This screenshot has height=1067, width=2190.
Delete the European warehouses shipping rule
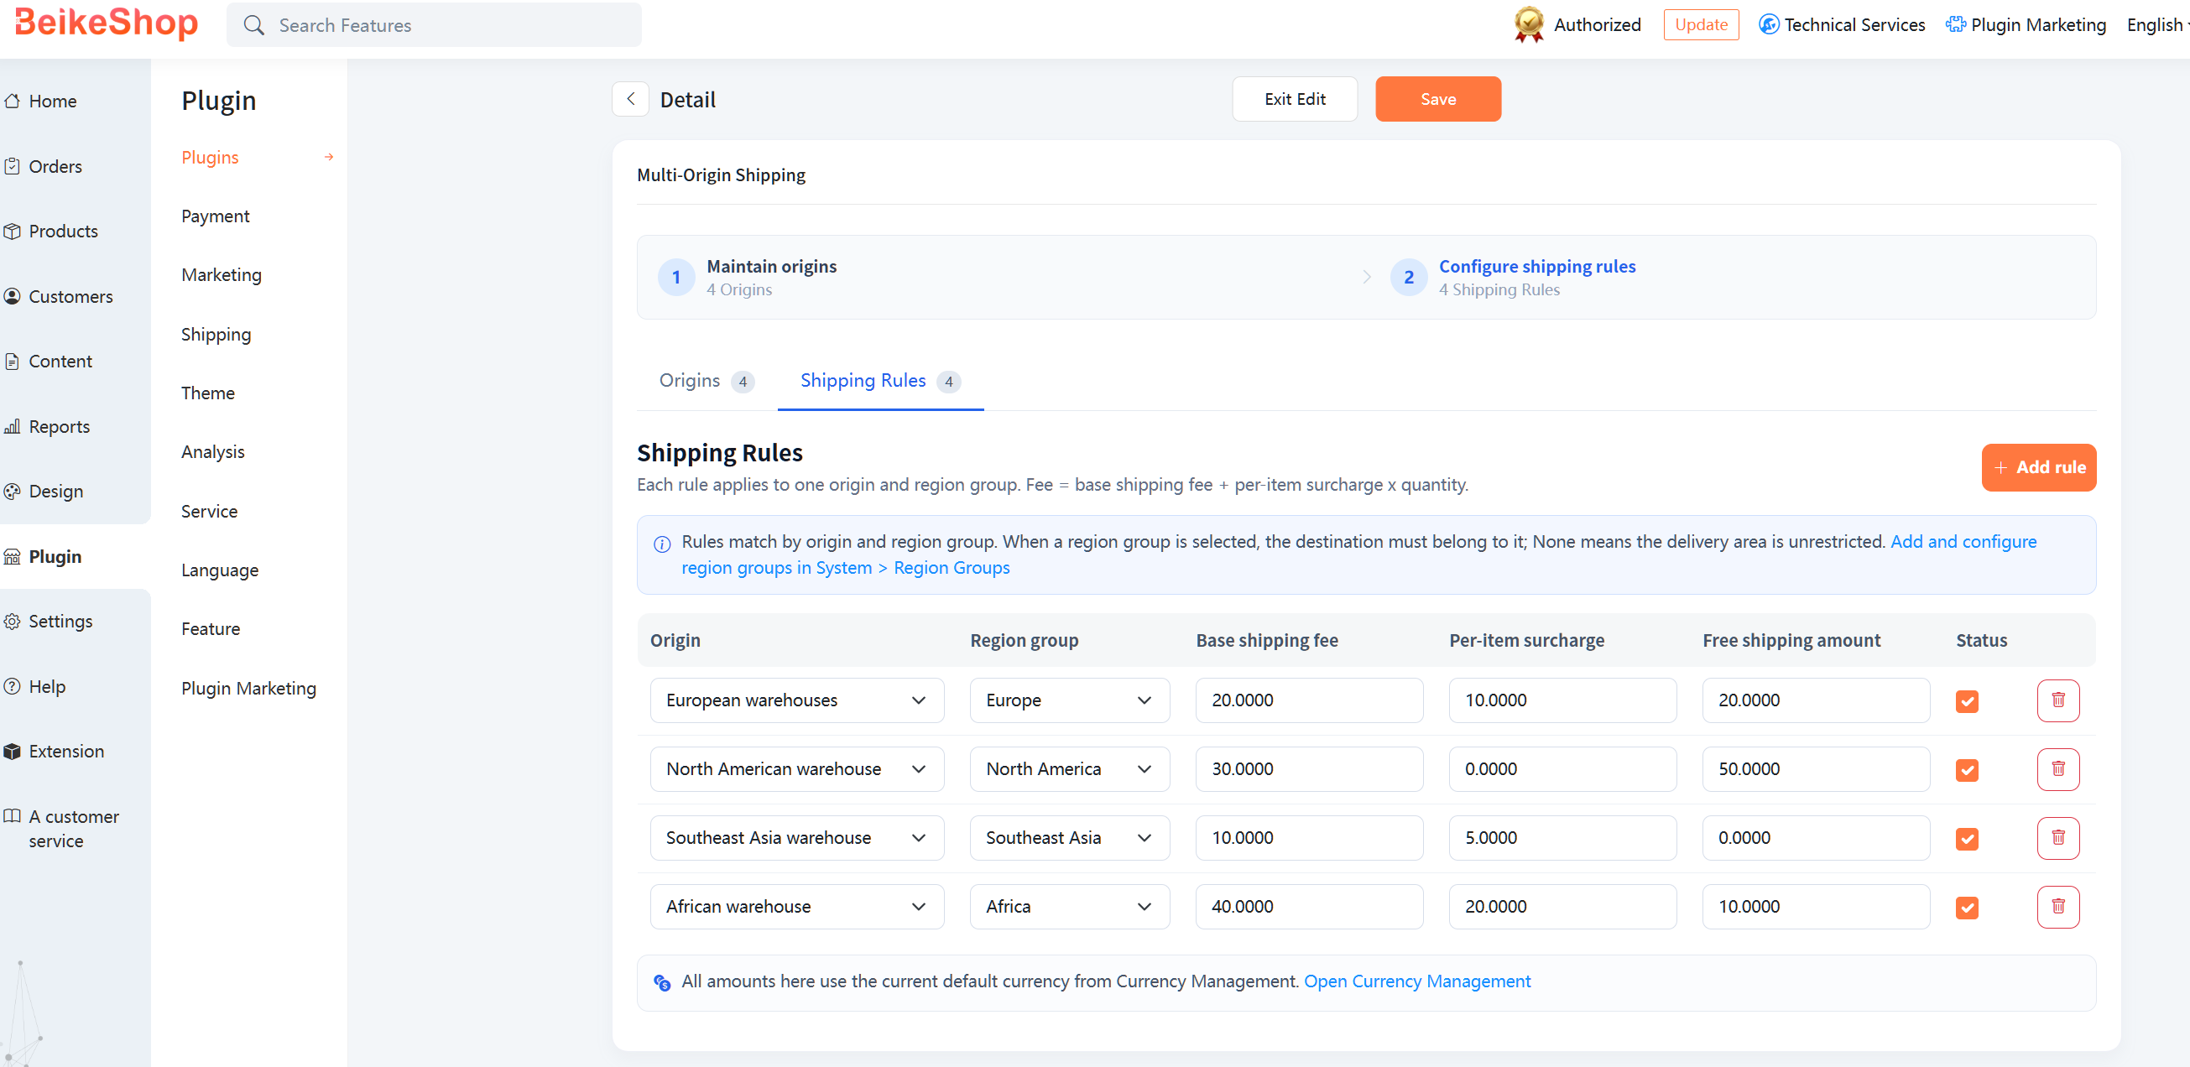pos(2057,700)
